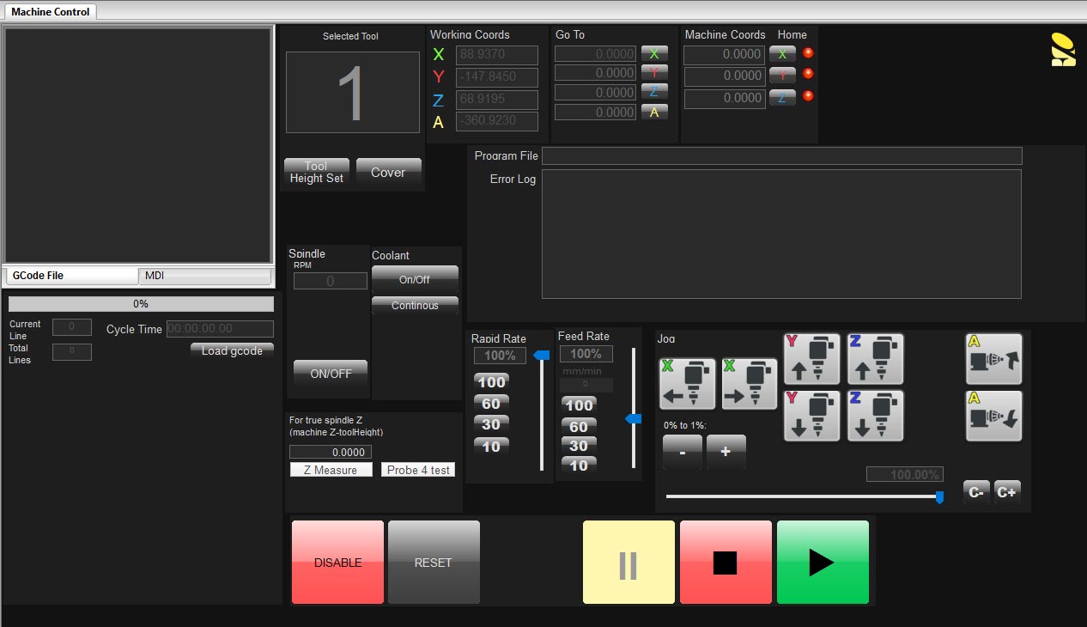
Task: Click the upper A axis rotation jog button
Action: point(993,359)
